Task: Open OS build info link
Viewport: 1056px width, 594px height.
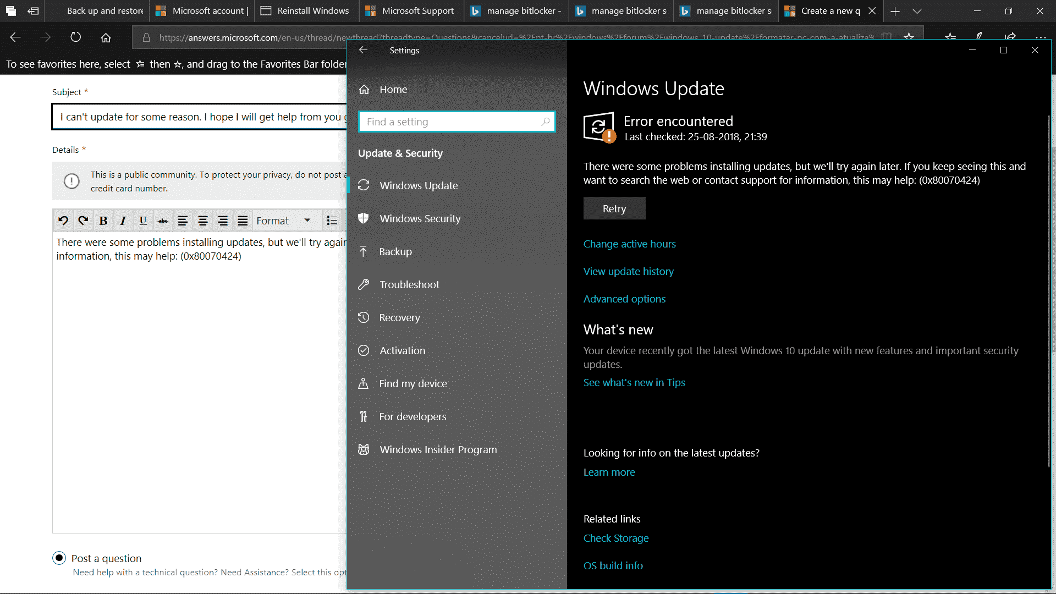Action: (x=613, y=565)
